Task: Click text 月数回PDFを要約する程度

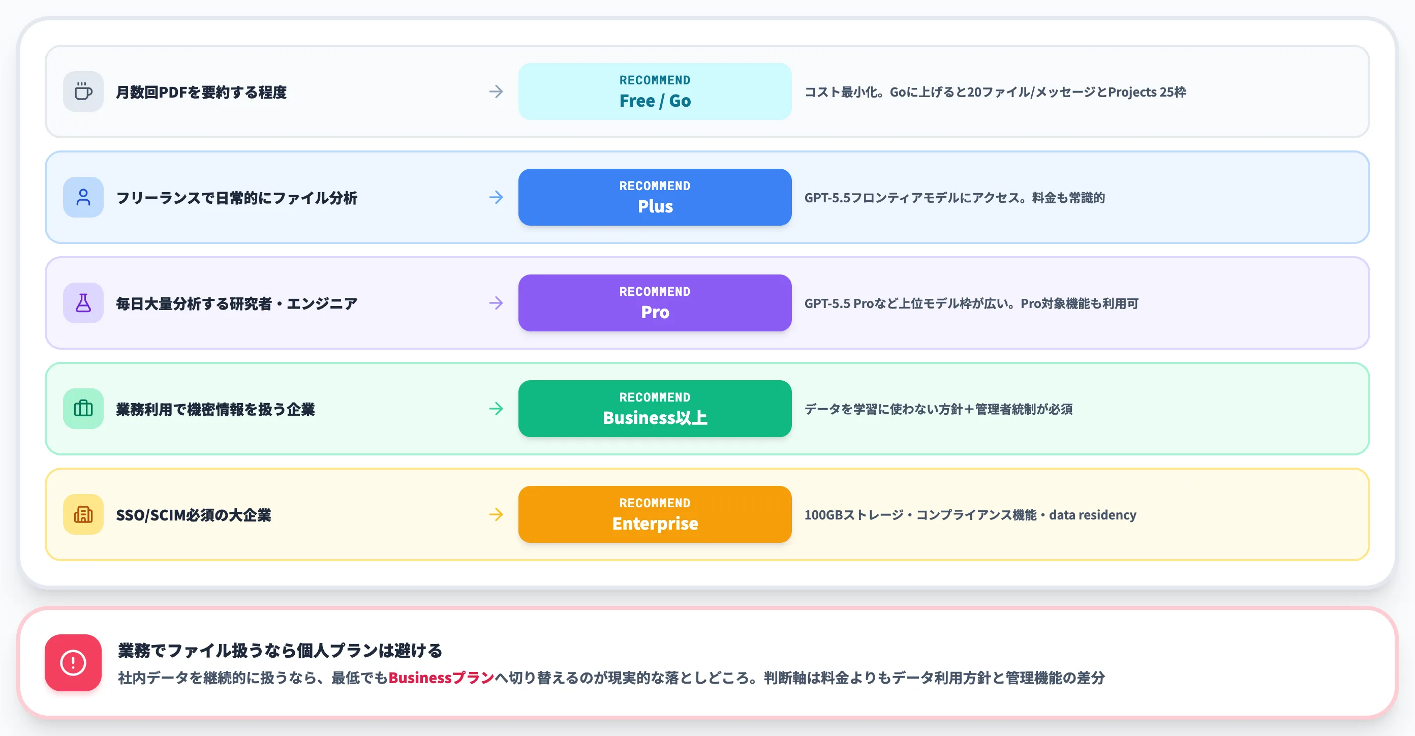Action: [201, 91]
